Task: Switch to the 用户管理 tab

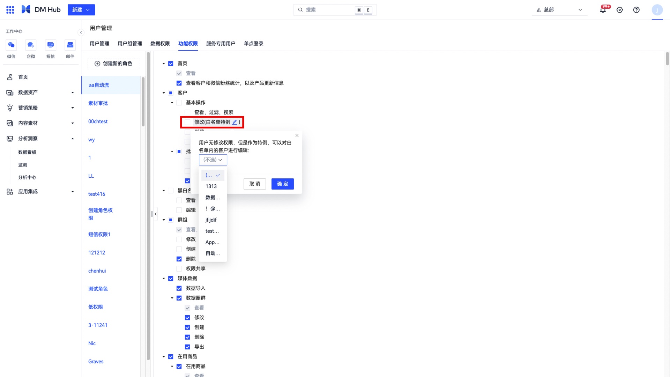Action: pos(99,44)
